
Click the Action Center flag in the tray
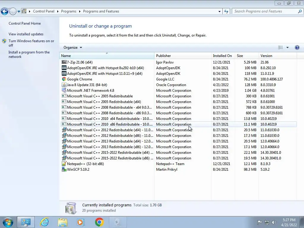(259, 222)
